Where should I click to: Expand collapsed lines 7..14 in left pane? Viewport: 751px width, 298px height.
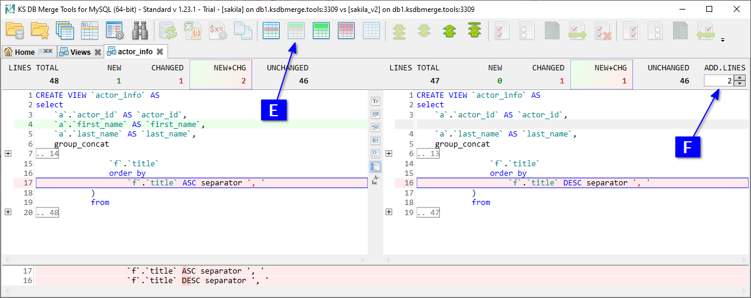(x=8, y=154)
